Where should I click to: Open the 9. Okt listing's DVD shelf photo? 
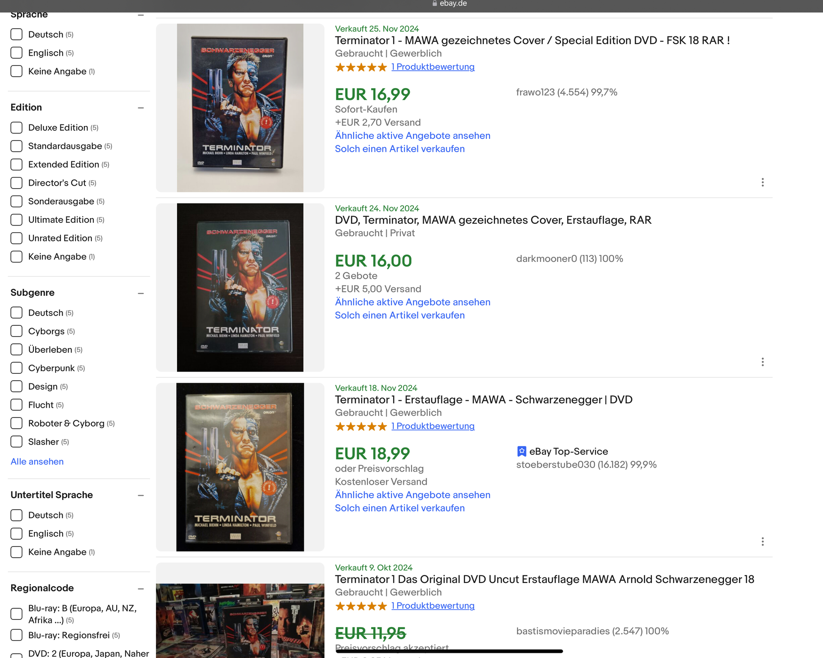pyautogui.click(x=240, y=620)
